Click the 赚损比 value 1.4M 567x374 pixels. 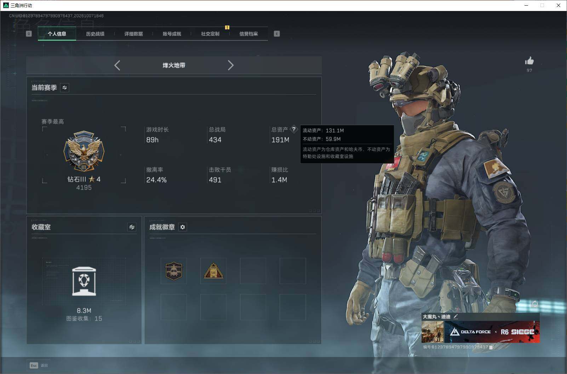pos(279,180)
